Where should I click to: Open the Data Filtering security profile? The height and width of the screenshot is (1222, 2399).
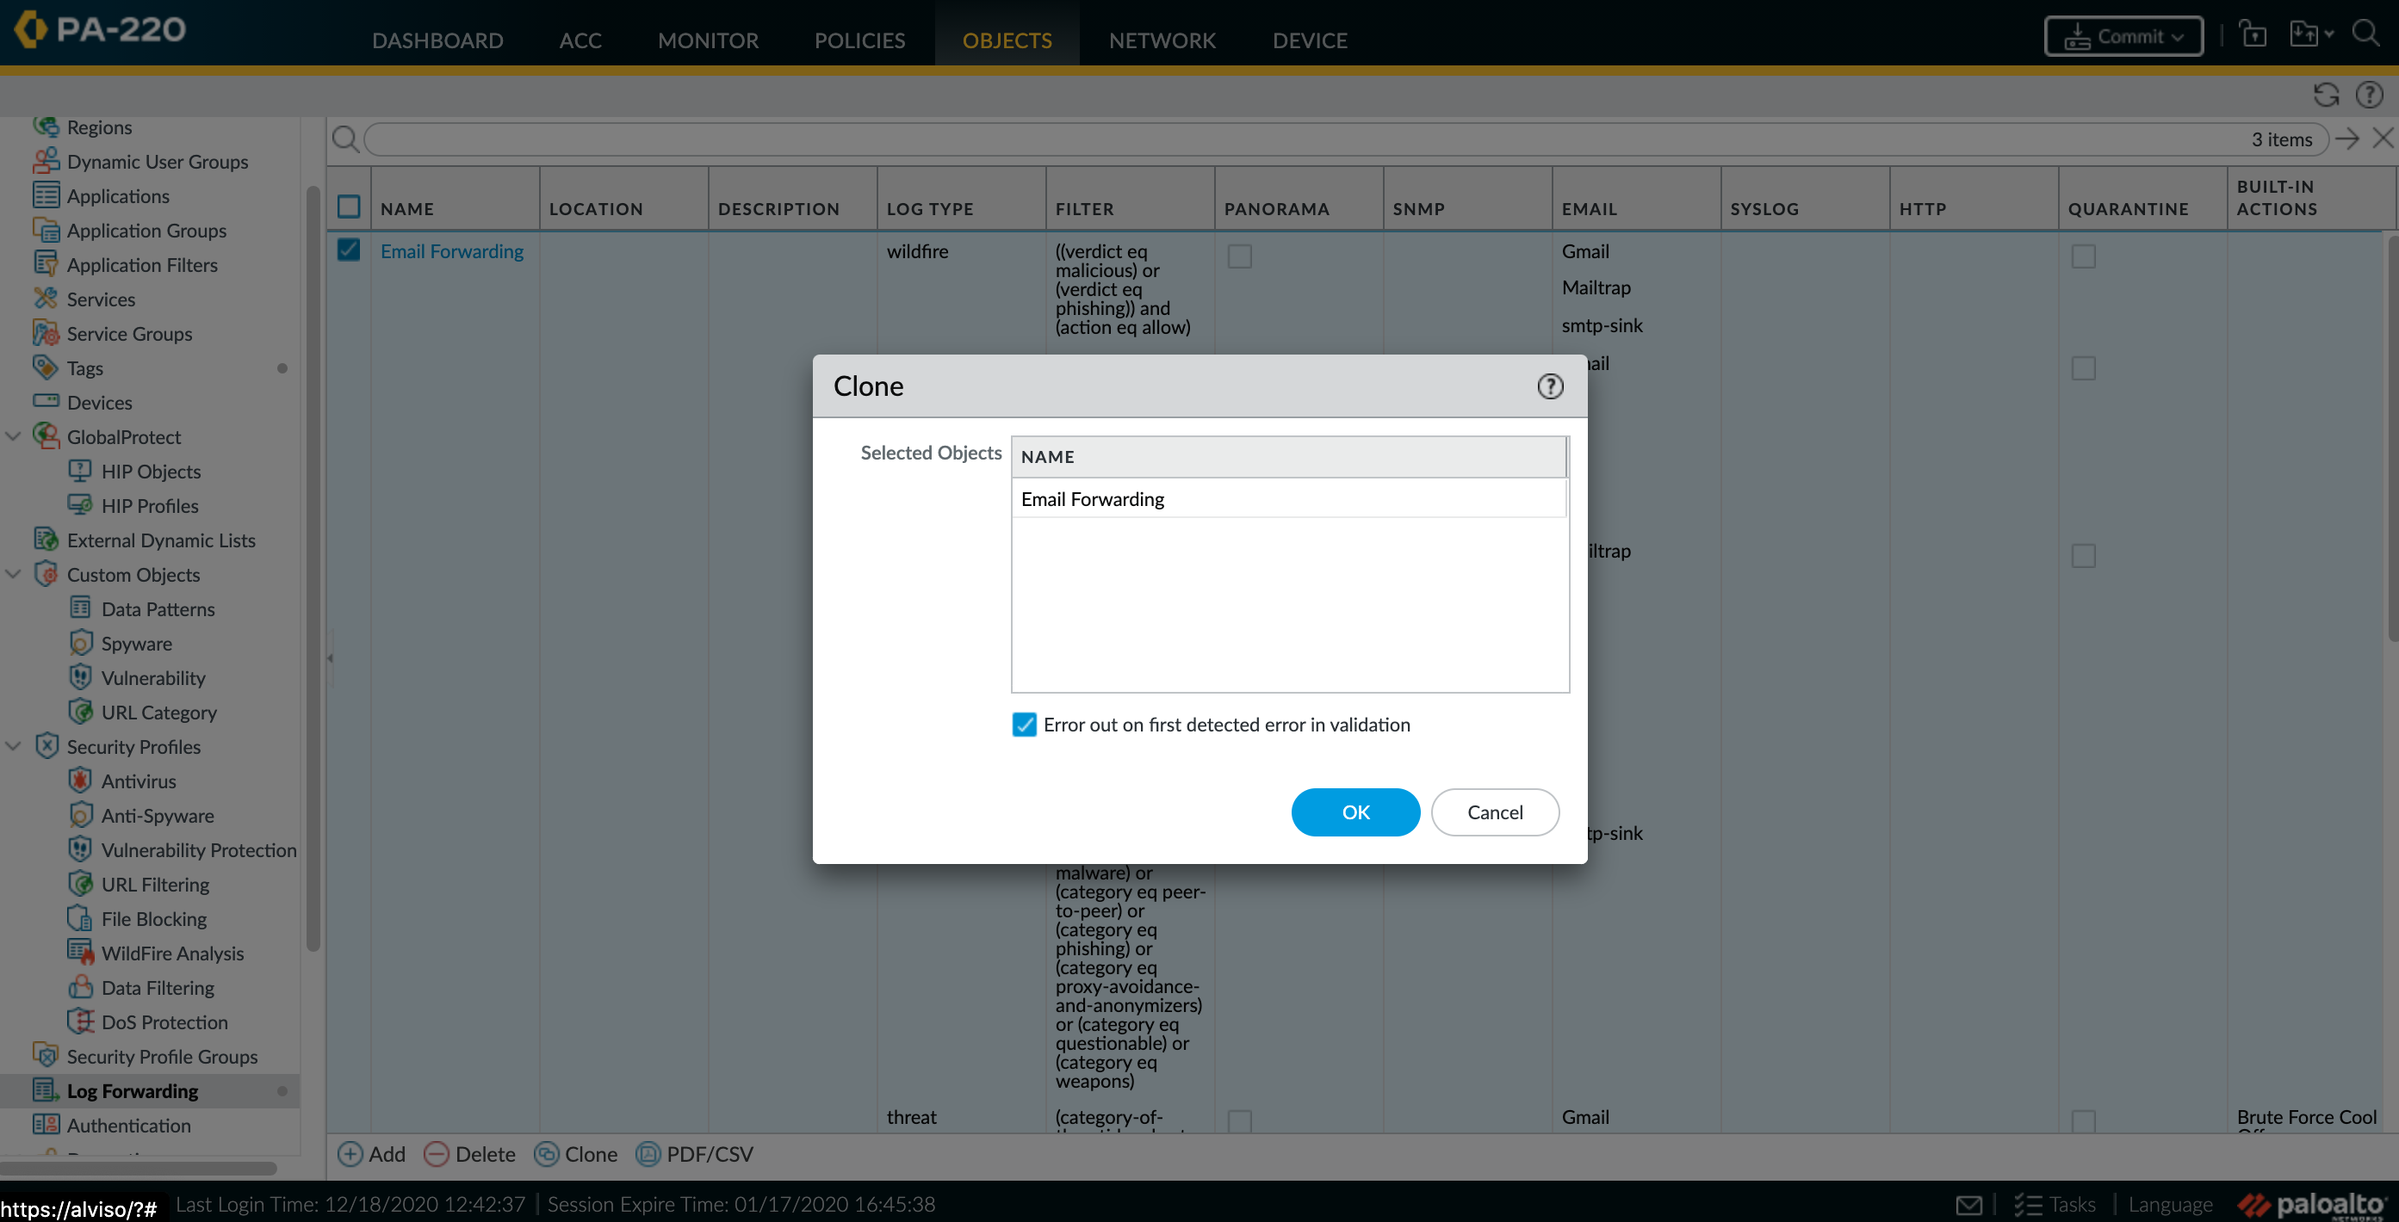click(156, 987)
